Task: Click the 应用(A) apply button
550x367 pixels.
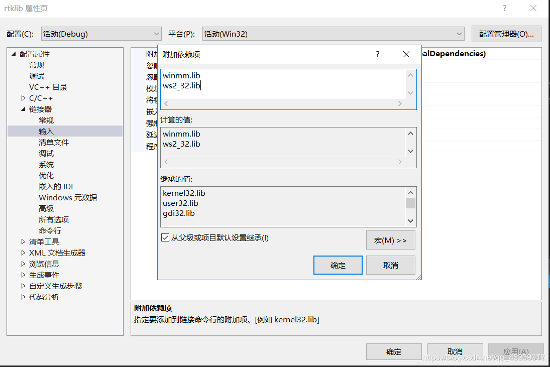Action: coord(515,351)
